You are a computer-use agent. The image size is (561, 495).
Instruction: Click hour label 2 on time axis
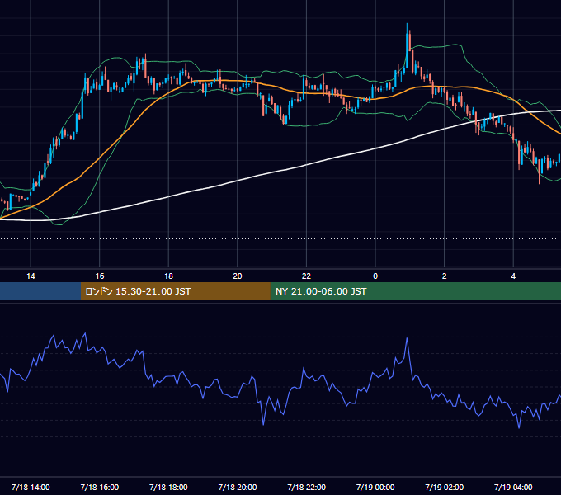click(445, 276)
